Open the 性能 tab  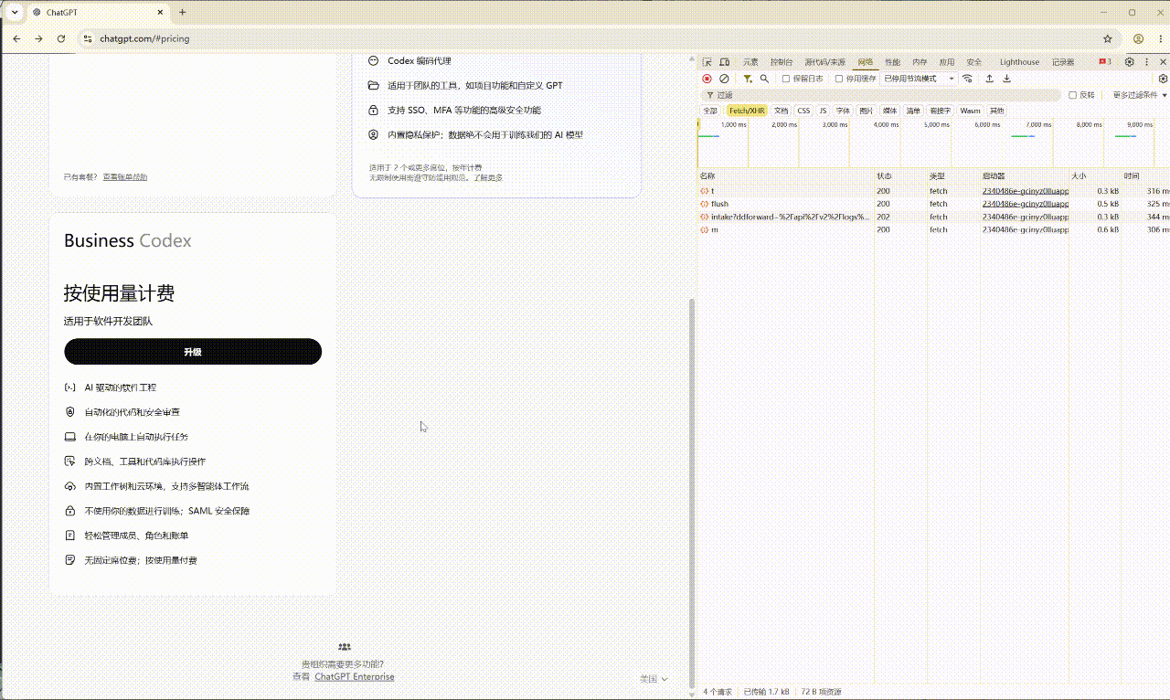click(x=892, y=62)
